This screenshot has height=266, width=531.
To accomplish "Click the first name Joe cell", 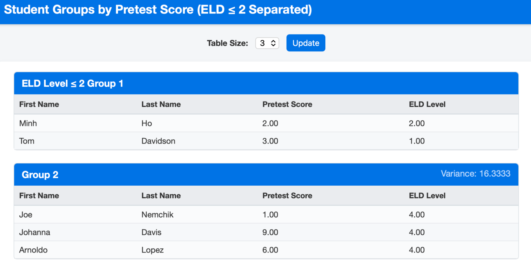I will [26, 215].
